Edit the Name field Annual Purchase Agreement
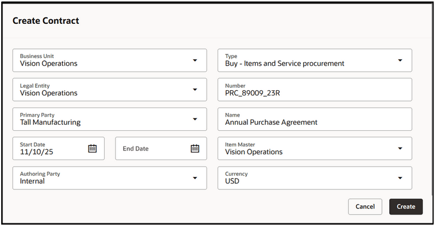 tap(314, 119)
